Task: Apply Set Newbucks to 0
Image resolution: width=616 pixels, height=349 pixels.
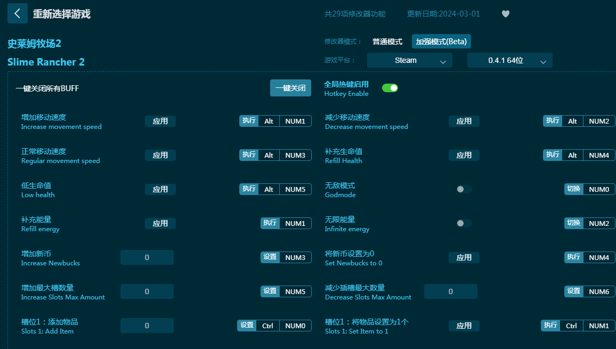Action: [x=464, y=257]
